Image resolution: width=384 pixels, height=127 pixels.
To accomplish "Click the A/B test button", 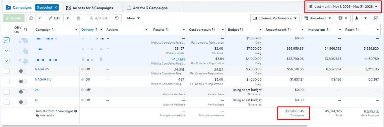I will click(x=99, y=18).
